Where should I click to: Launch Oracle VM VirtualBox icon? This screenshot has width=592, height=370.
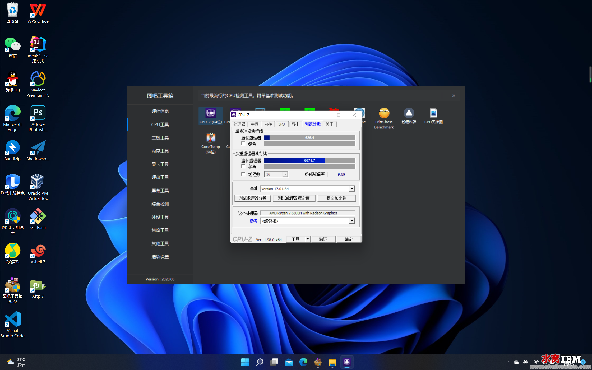click(38, 187)
